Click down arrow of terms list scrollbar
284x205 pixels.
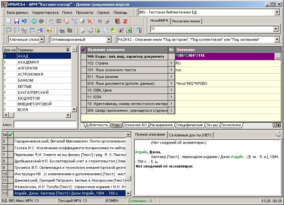point(74,109)
